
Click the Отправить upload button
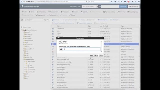click(x=65, y=12)
